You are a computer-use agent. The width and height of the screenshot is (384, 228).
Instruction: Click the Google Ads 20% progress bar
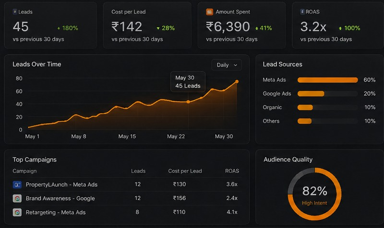(x=328, y=93)
